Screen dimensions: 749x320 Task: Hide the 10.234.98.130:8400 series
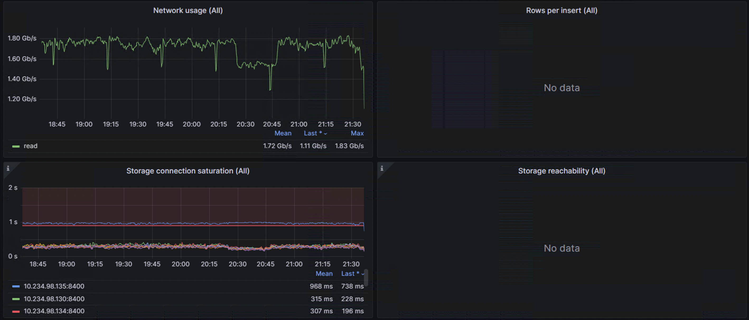54,299
